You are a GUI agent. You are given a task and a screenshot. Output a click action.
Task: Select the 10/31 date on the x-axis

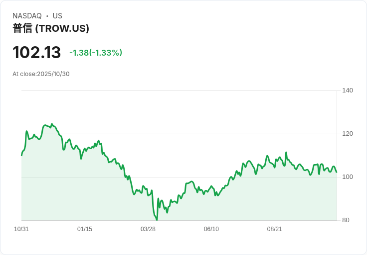21,229
